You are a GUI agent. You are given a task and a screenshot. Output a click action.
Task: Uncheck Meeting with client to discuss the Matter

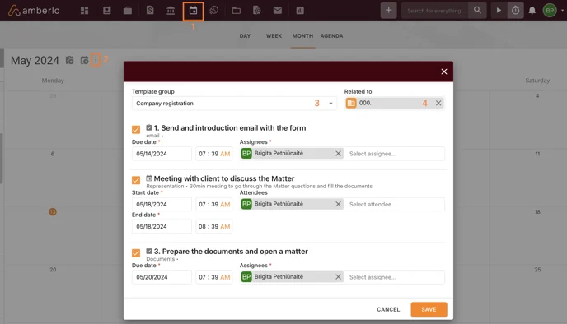(x=136, y=180)
